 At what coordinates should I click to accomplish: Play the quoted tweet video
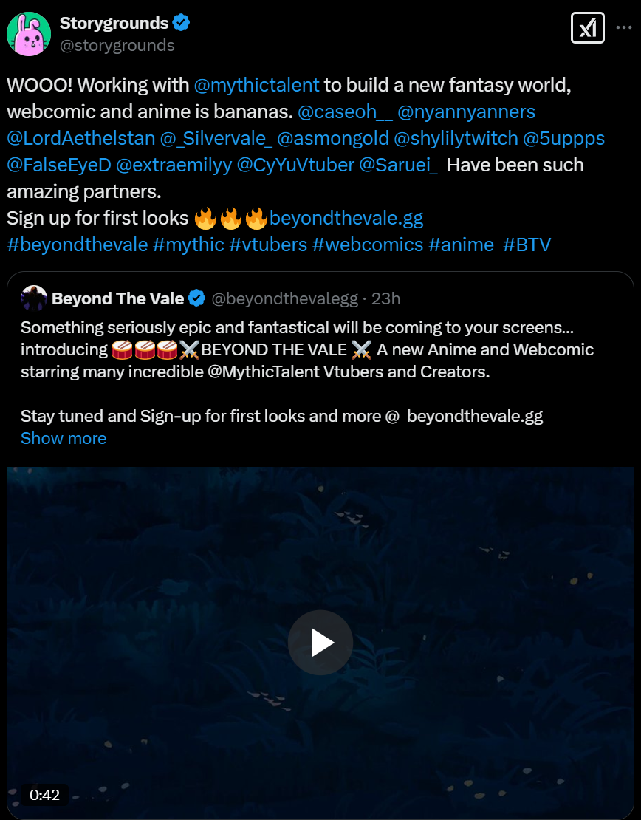coord(320,642)
